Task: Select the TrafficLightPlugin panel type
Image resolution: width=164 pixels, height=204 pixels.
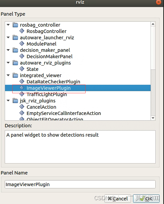Action: 47,94
